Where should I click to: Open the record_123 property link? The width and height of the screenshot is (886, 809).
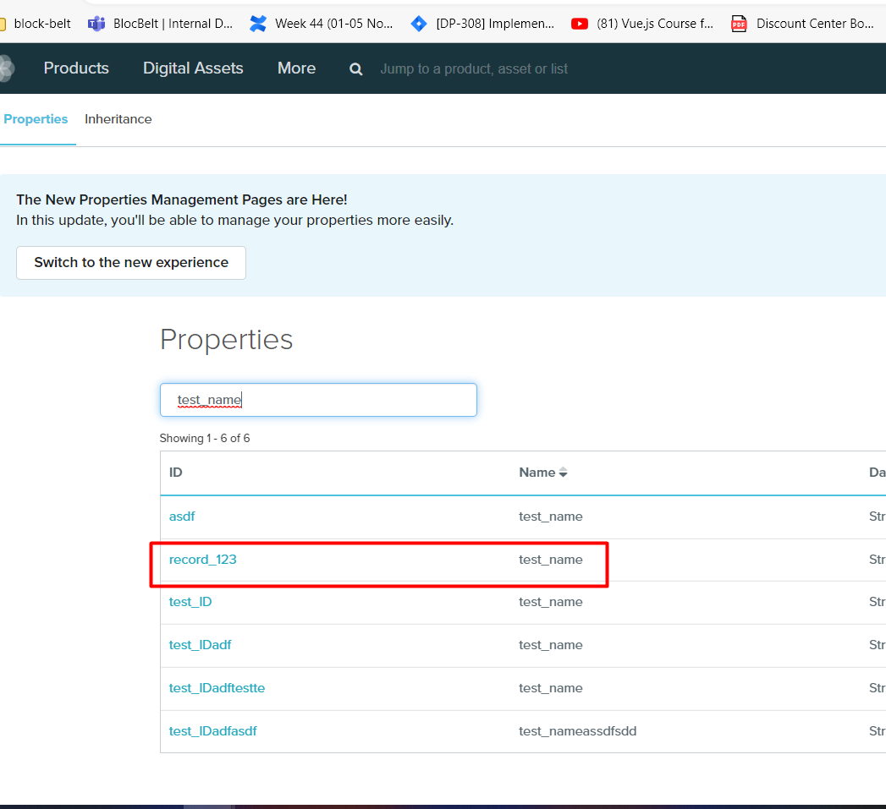203,560
